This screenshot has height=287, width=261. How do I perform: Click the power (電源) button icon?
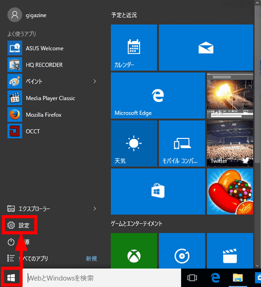click(11, 242)
